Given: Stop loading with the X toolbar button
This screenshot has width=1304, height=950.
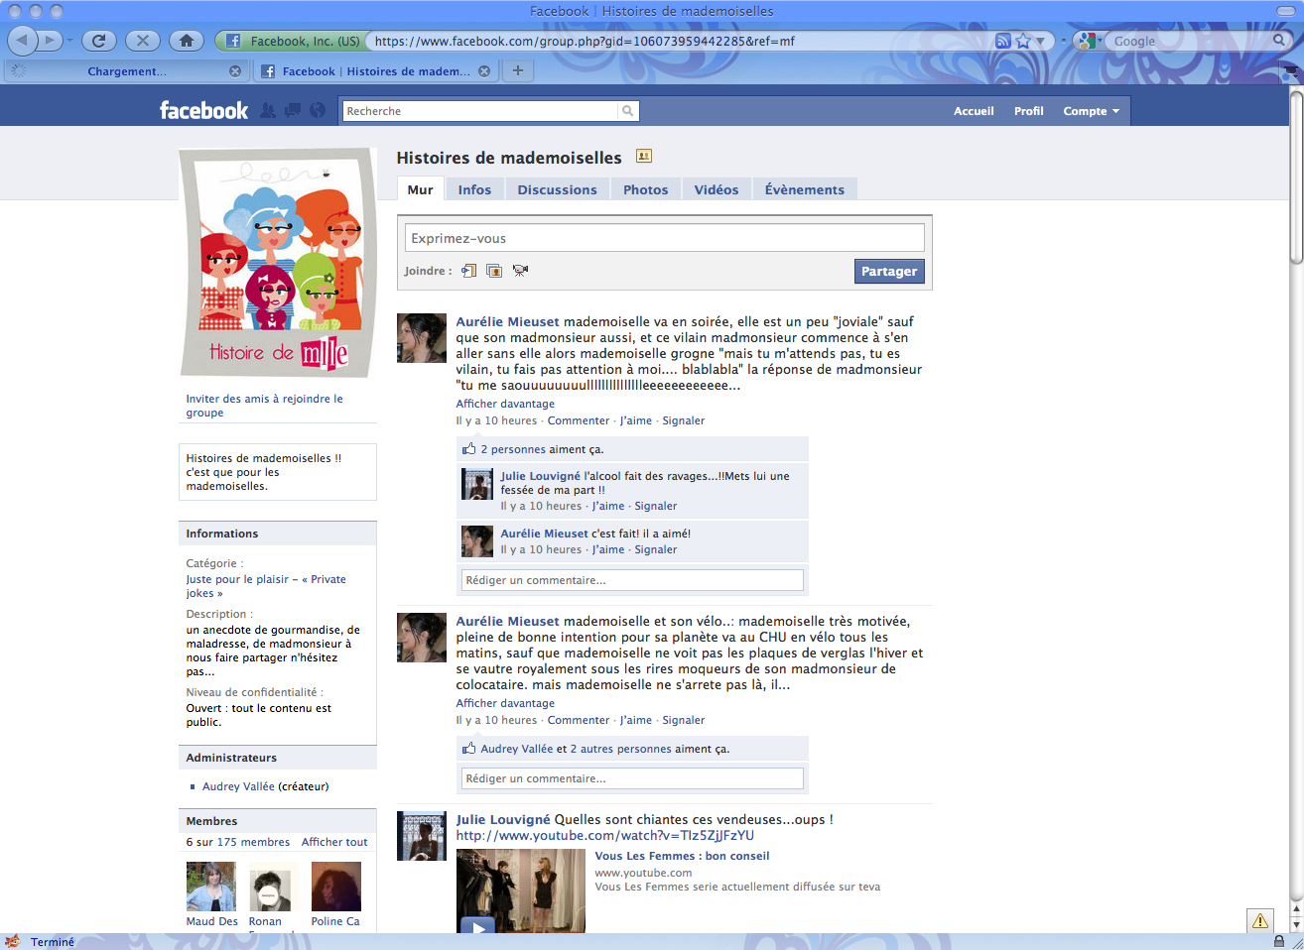Looking at the screenshot, I should [x=142, y=41].
